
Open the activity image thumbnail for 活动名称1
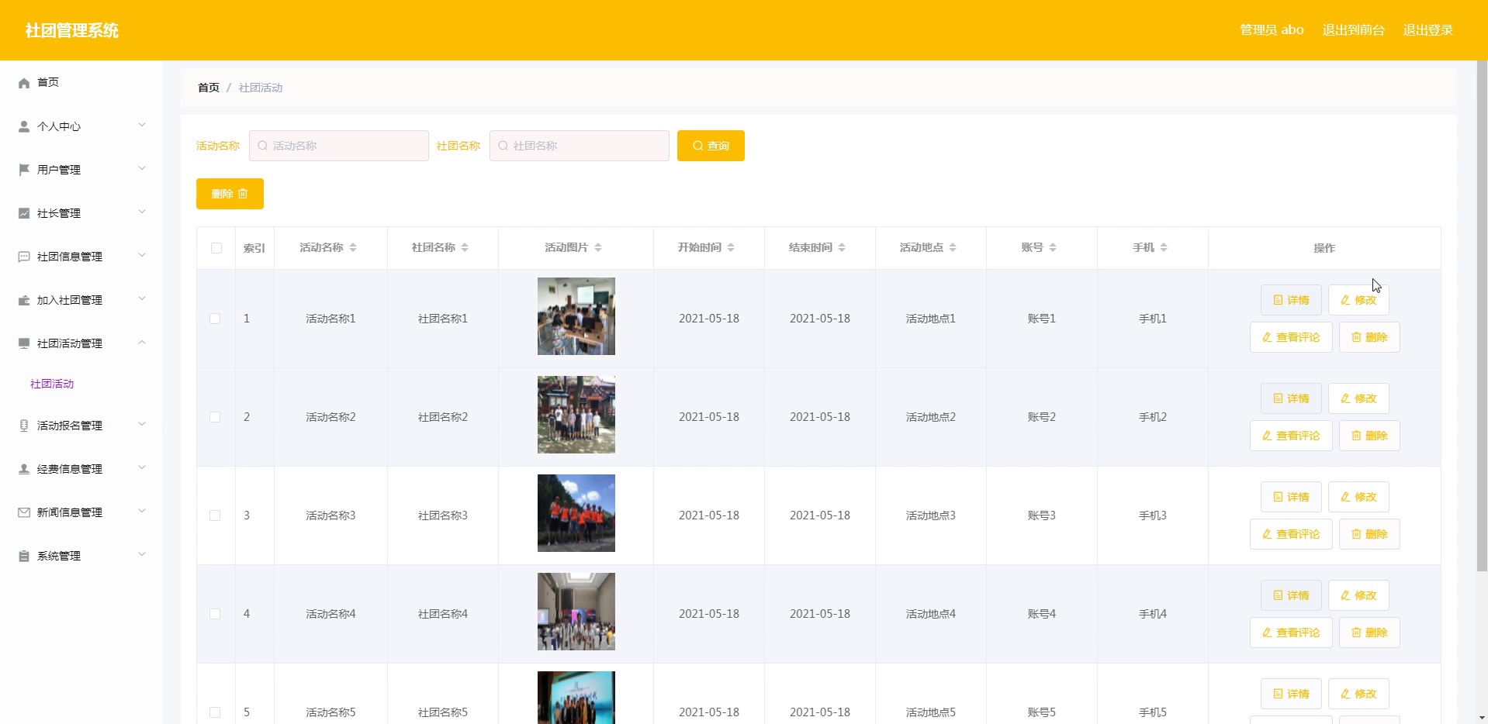point(576,316)
